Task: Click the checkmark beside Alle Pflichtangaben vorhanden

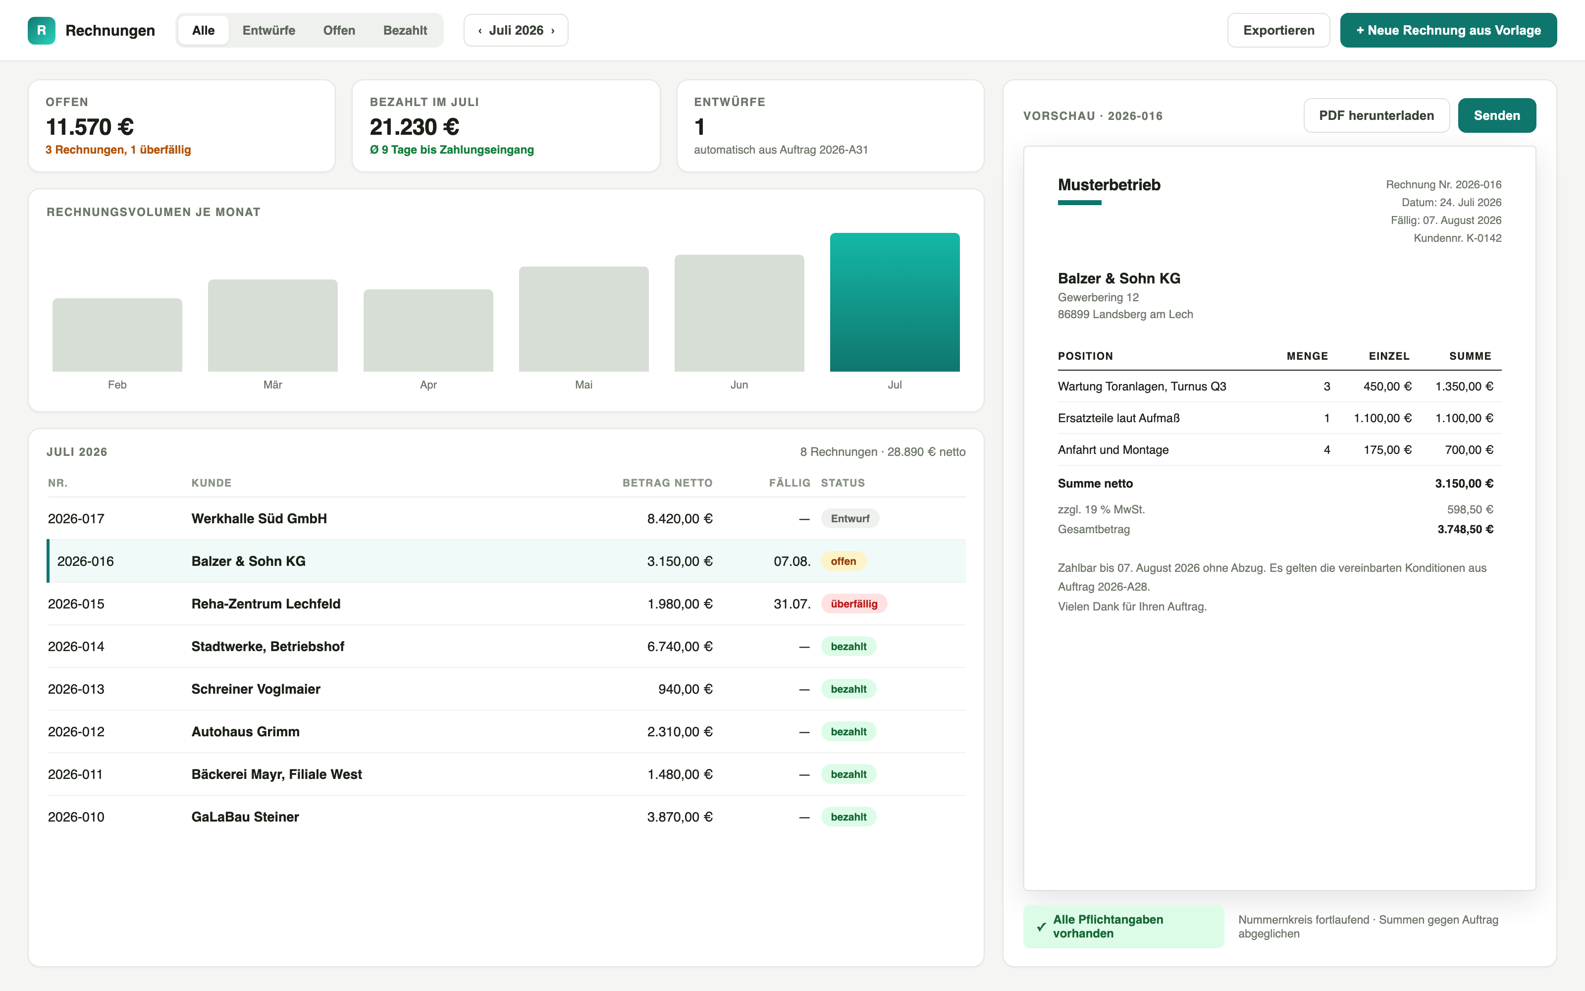Action: [1041, 927]
